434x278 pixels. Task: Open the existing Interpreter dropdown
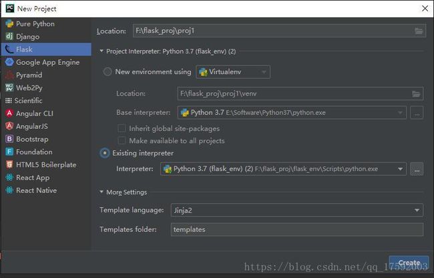tap(283, 169)
